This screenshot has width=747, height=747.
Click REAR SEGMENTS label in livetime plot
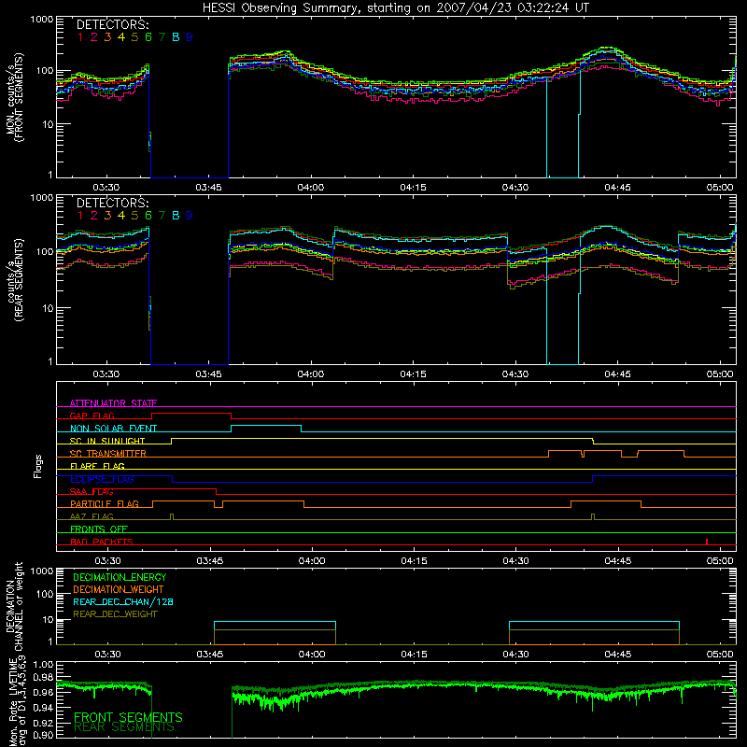click(x=124, y=727)
